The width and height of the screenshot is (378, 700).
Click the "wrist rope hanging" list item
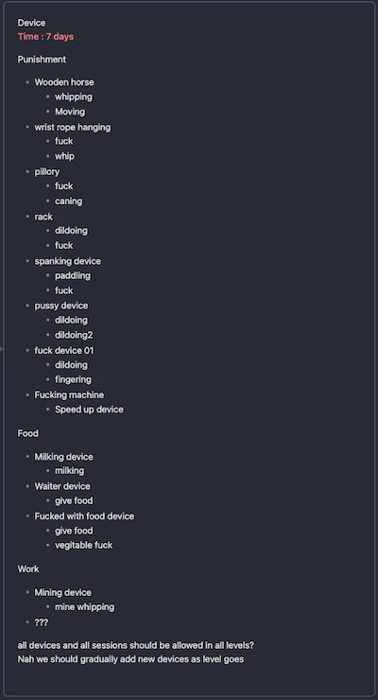[73, 128]
